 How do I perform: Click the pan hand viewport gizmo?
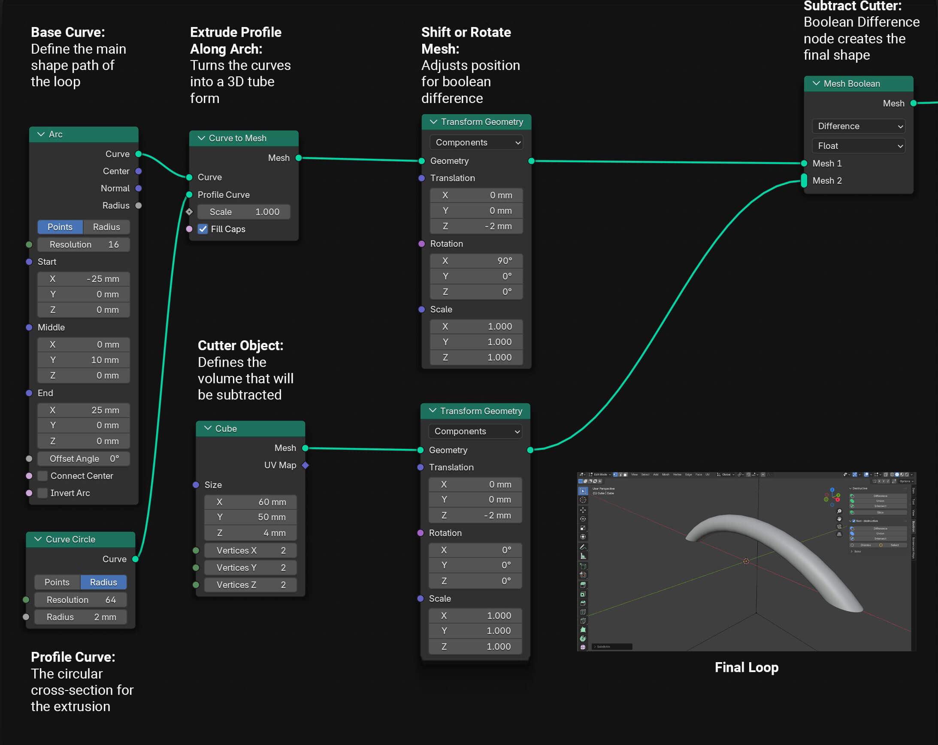coord(839,519)
